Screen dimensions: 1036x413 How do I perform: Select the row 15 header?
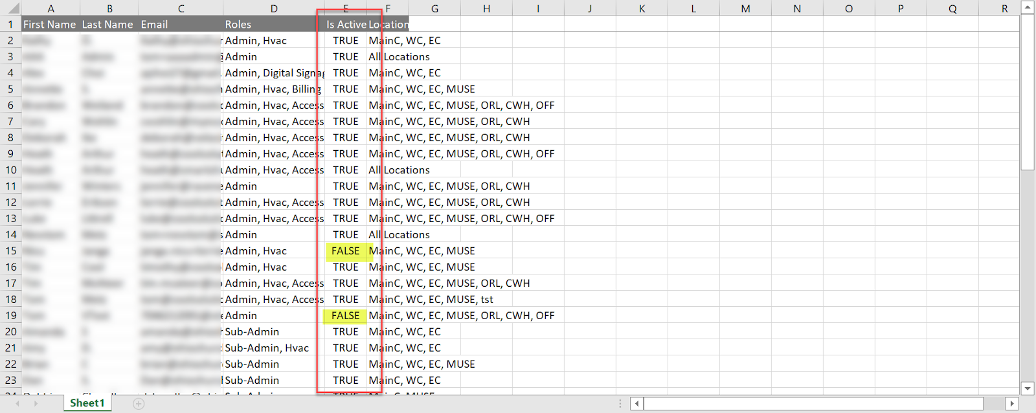coord(10,251)
